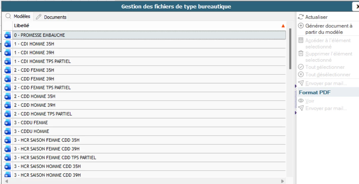Image resolution: width=359 pixels, height=184 pixels.
Task: Click Accéder à l'élément selectionné
Action: (328, 43)
